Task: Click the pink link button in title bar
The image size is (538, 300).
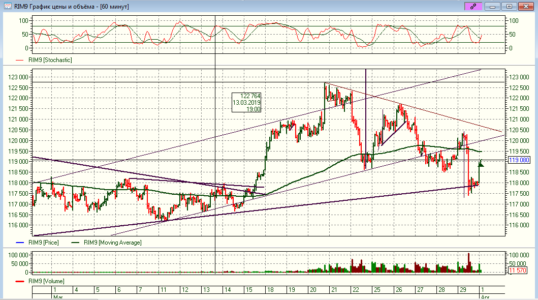Action: tap(472, 6)
